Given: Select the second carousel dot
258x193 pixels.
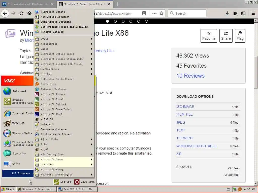Looking at the screenshot, I should point(115,21).
